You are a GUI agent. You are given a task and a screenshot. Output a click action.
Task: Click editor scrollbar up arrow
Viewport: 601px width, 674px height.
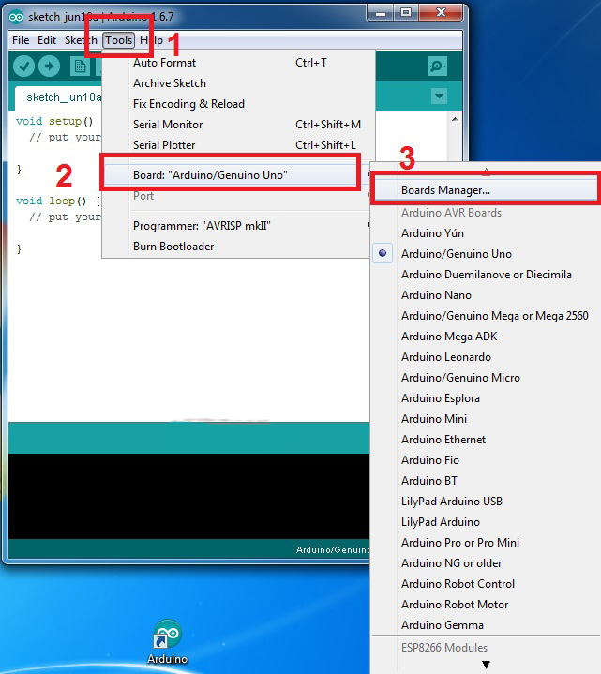pyautogui.click(x=455, y=119)
